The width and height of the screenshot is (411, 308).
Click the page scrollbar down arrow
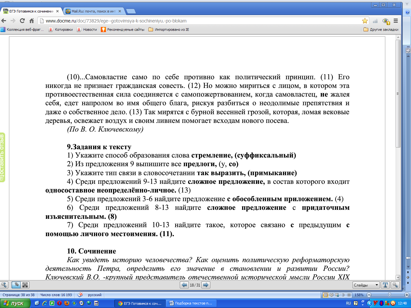(x=398, y=278)
